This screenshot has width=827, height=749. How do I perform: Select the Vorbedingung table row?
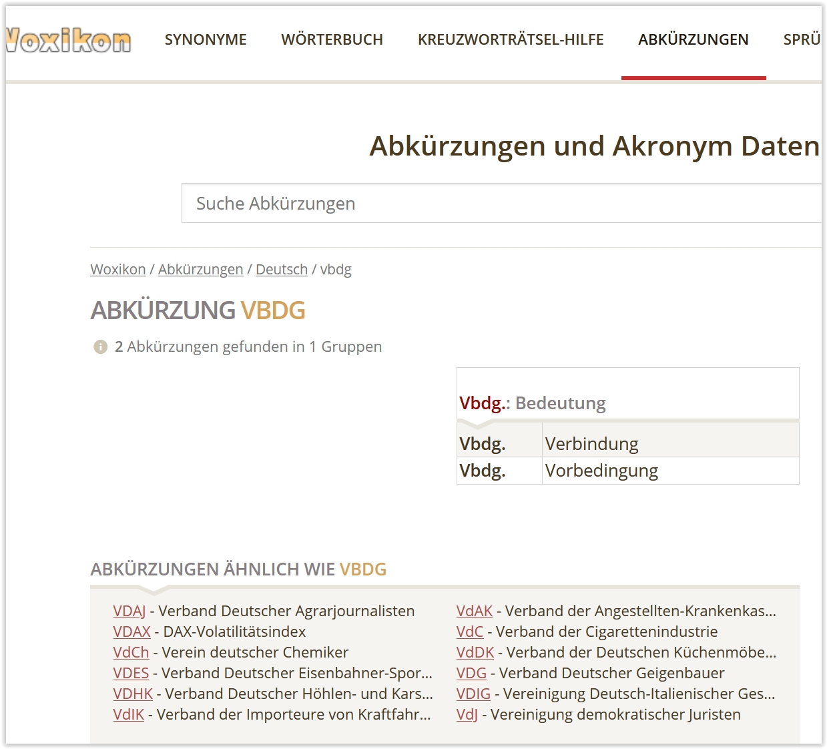627,471
